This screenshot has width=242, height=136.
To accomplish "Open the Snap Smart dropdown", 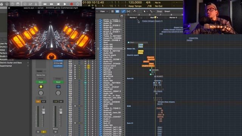I will click(x=167, y=11).
